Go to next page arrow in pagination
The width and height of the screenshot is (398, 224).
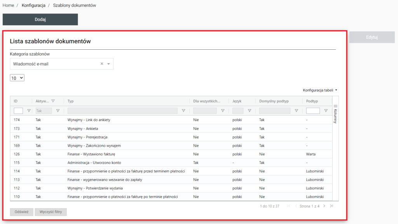tap(325, 206)
